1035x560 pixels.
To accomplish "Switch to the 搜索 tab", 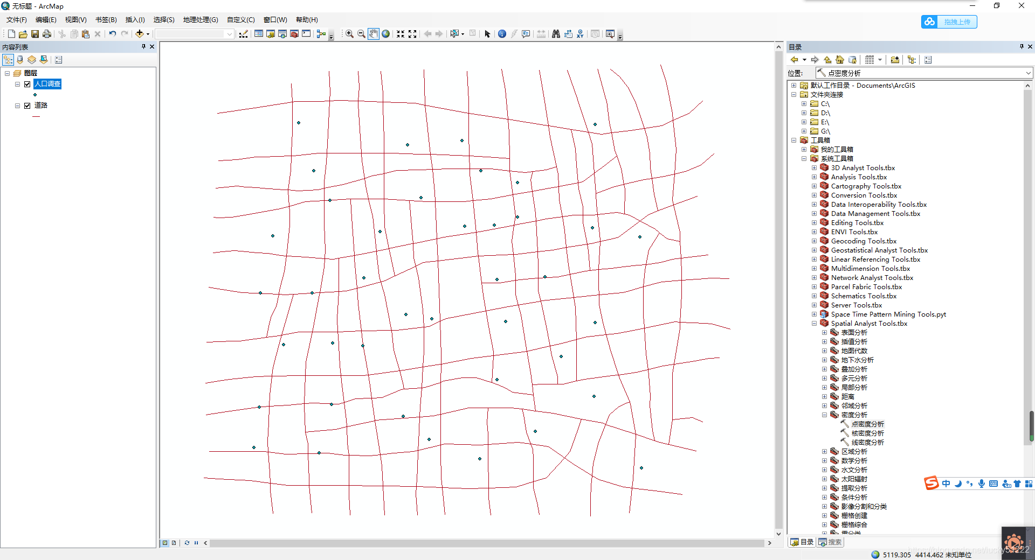I will (x=830, y=542).
